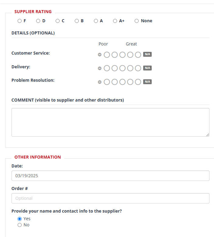
Task: Choose No for sharing contact info
Action: [x=19, y=225]
